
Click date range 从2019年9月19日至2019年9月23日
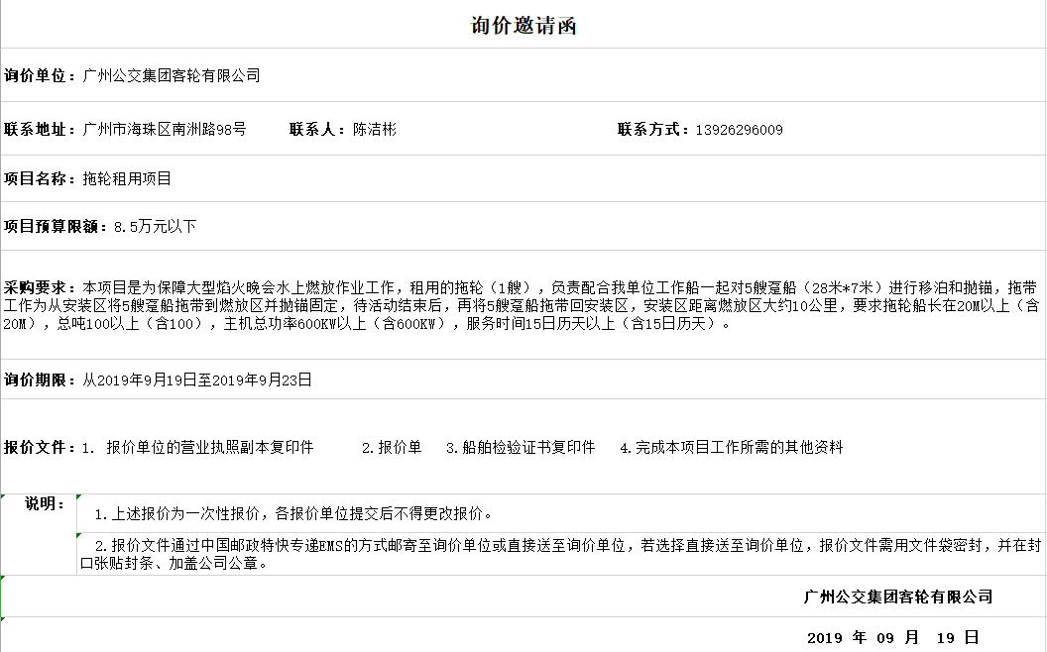[x=197, y=380]
